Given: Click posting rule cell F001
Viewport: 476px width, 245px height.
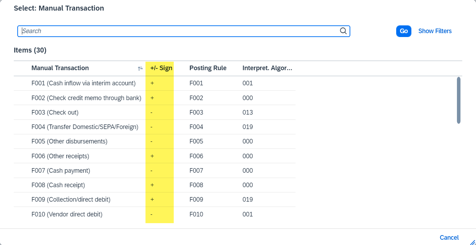Looking at the screenshot, I should pyautogui.click(x=196, y=83).
